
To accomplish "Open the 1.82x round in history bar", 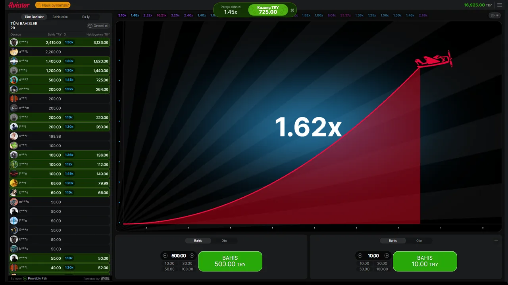I will tap(306, 15).
